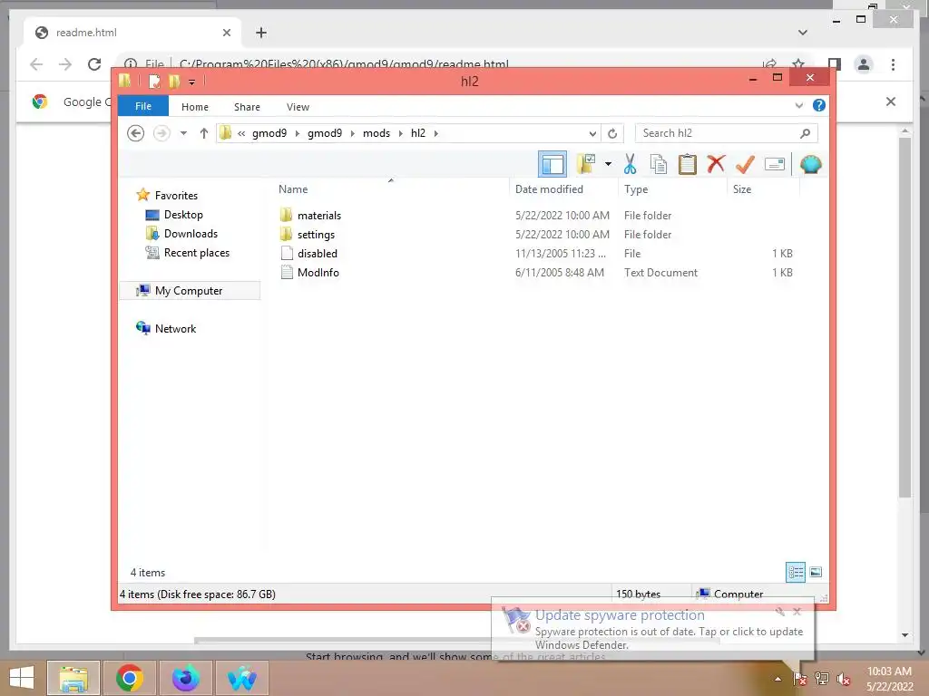Sort files by the Type column
The width and height of the screenshot is (929, 696).
pyautogui.click(x=636, y=189)
